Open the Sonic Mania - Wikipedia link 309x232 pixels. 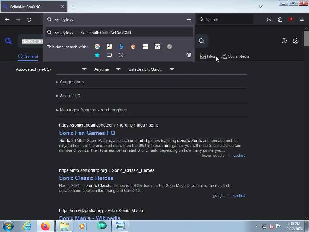pos(90,218)
